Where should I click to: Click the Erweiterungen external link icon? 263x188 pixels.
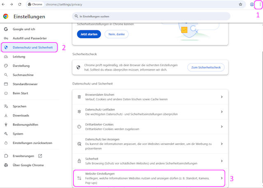click(40, 156)
